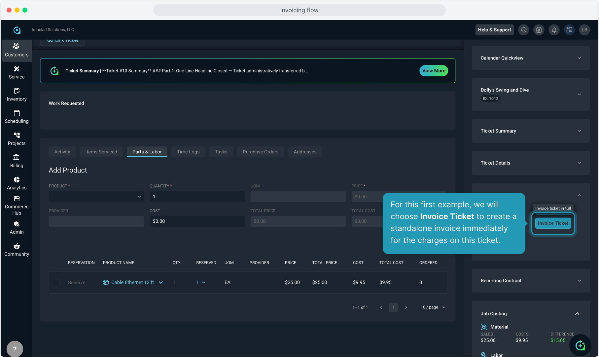
Task: Click the app logo in top bar
Action: coord(17,30)
